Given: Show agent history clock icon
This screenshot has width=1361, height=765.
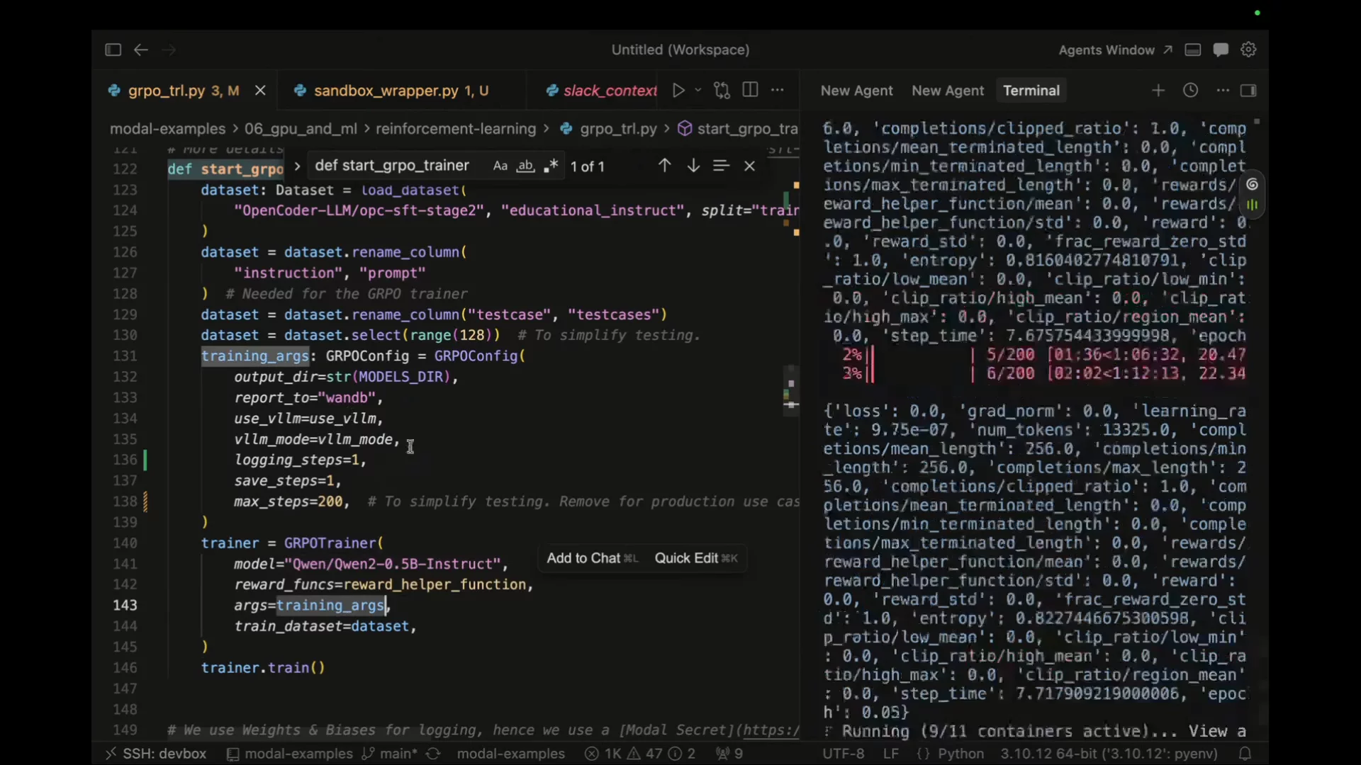Looking at the screenshot, I should coord(1191,90).
